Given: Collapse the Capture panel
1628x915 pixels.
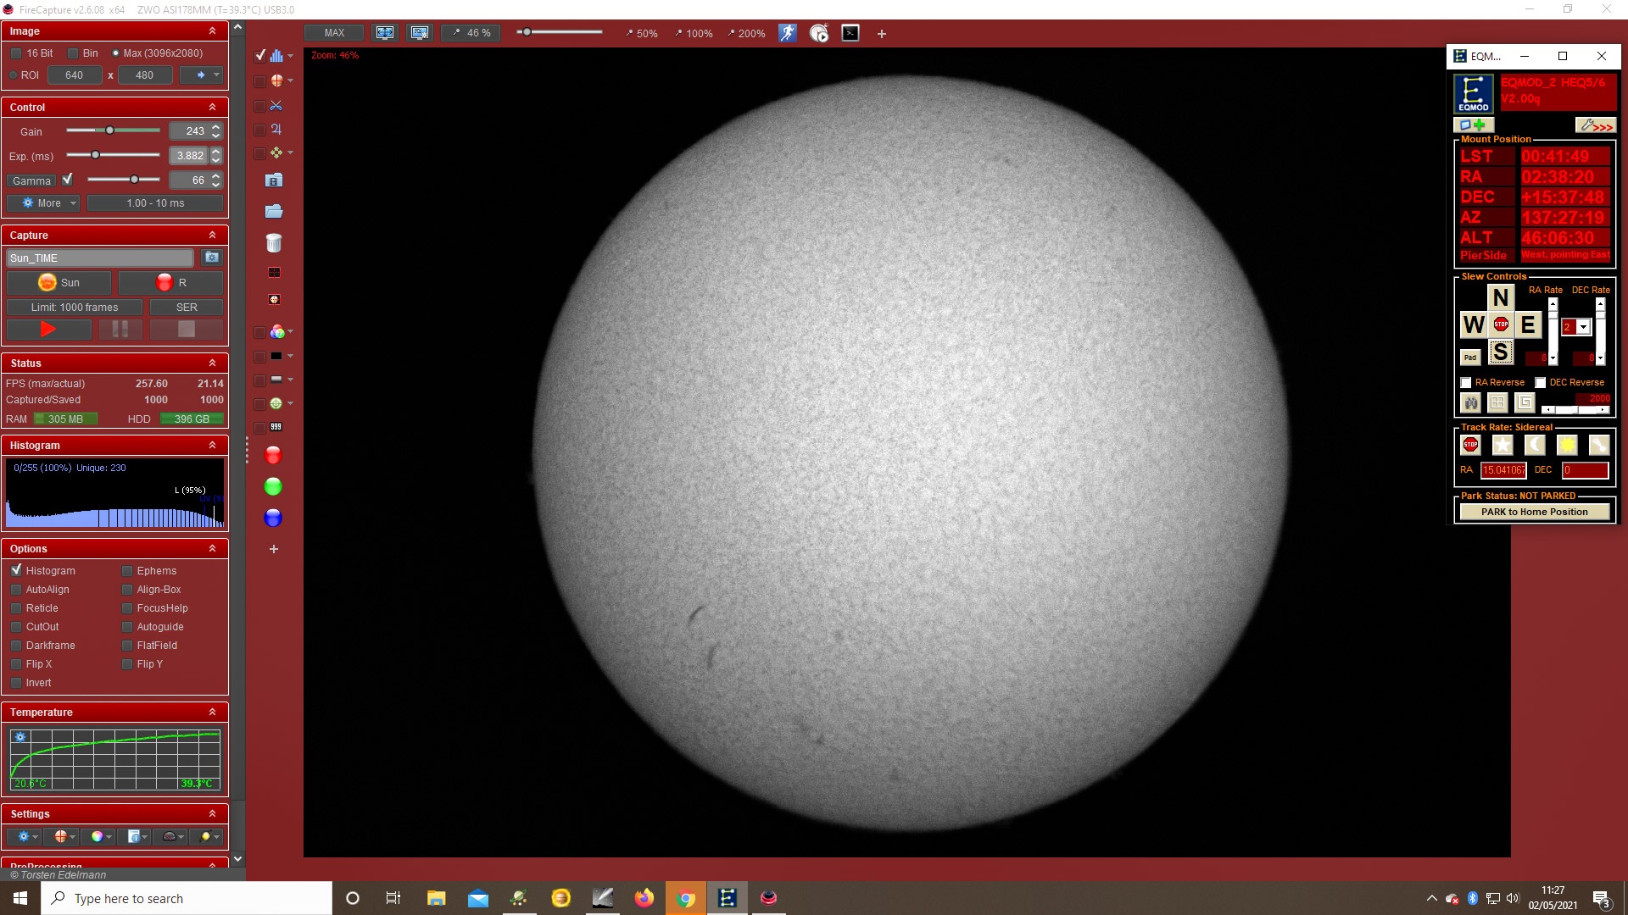Looking at the screenshot, I should click(x=212, y=236).
